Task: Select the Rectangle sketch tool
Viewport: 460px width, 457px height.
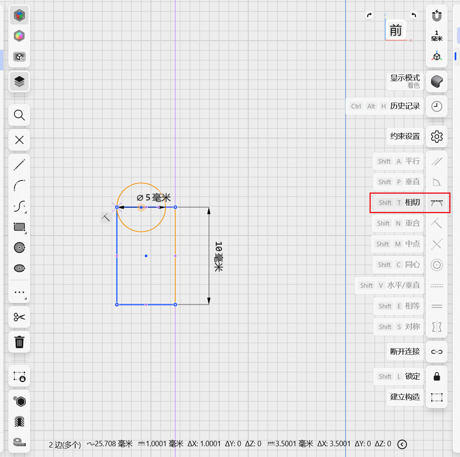Action: point(19,227)
